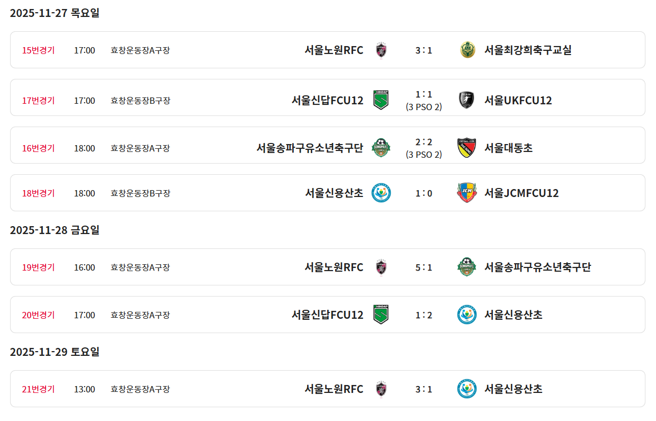This screenshot has width=656, height=421.
Task: Select the 2025-11-28 금요일 date heading
Action: 55,230
